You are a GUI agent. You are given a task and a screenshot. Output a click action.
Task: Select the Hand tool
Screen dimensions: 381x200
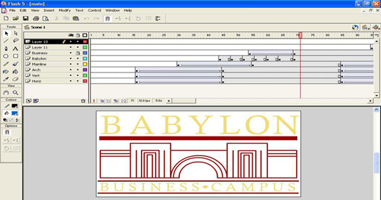click(6, 93)
